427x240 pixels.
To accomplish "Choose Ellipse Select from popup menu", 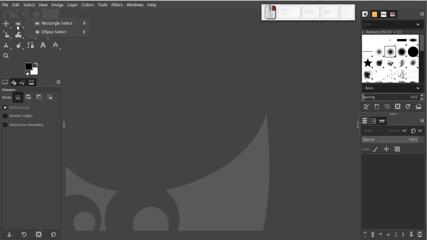I will click(54, 32).
